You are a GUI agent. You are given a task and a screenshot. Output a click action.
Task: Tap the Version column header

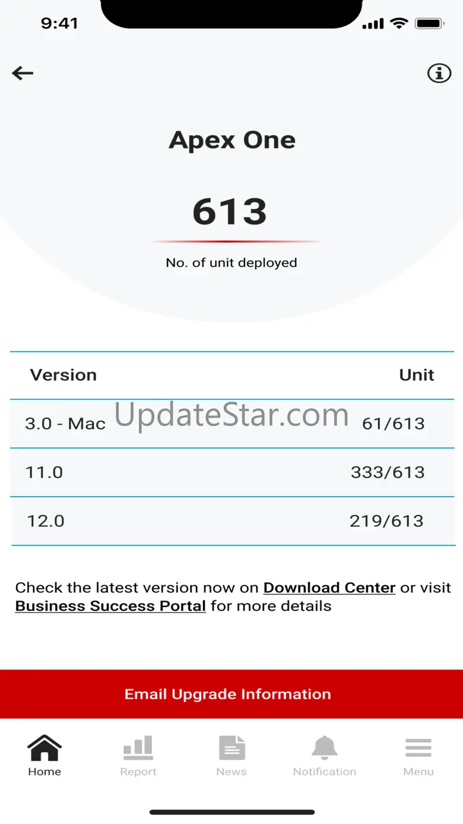(x=64, y=375)
